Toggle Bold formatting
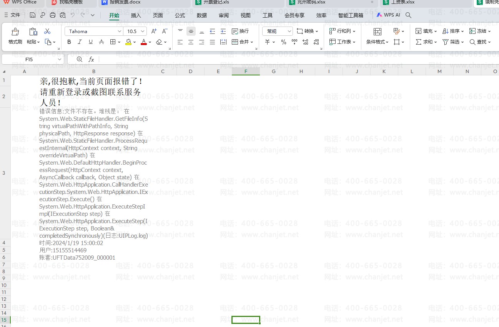Image resolution: width=499 pixels, height=327 pixels. (x=69, y=42)
